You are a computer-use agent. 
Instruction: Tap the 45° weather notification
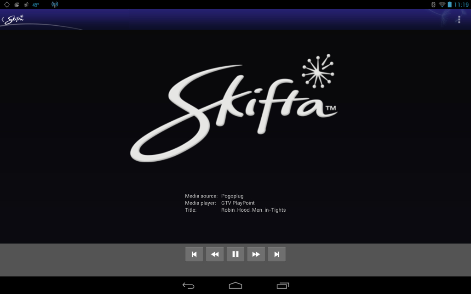(36, 5)
